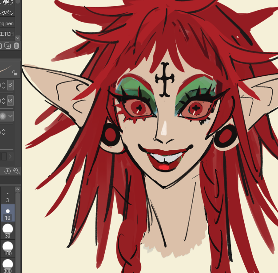Decrease first tool property stepper value
Viewport: 278px width, 273px height.
click(4, 87)
